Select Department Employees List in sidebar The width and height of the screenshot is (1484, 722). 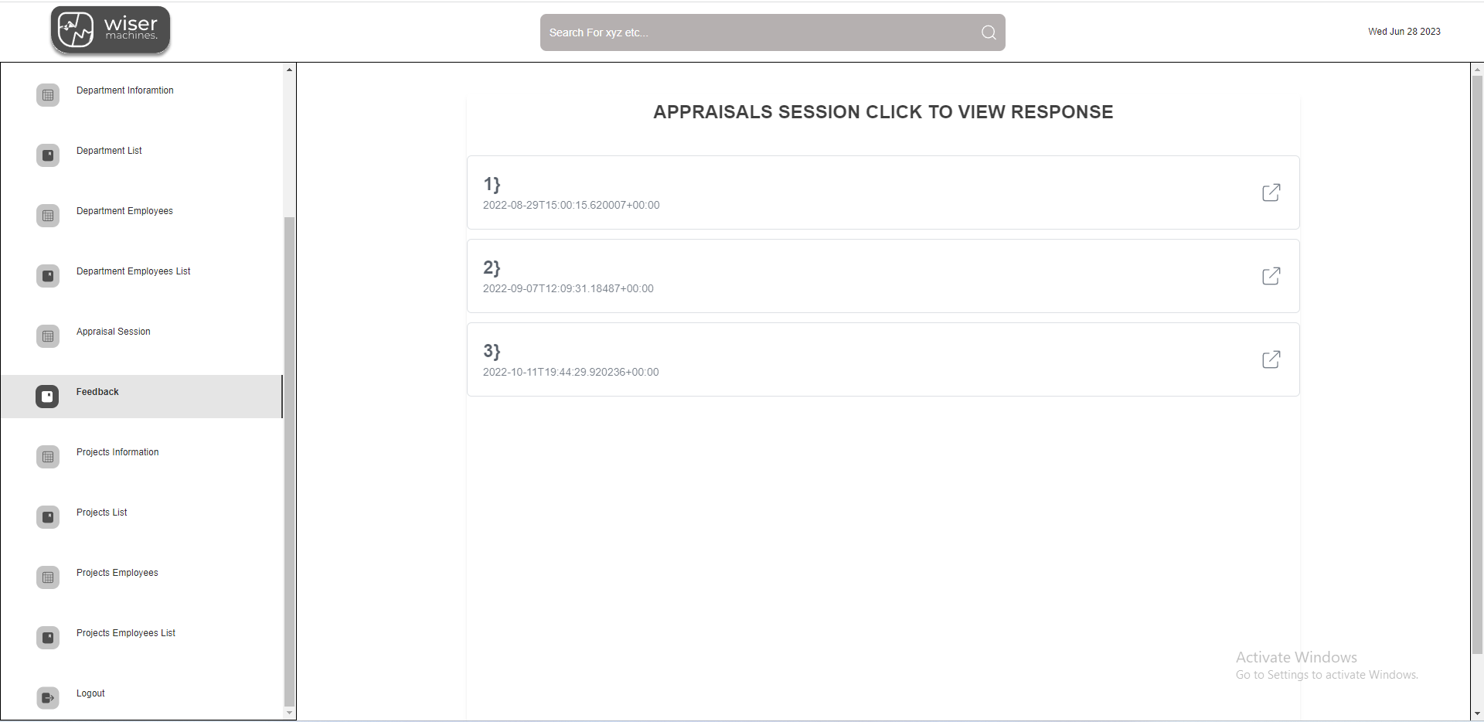(x=132, y=271)
